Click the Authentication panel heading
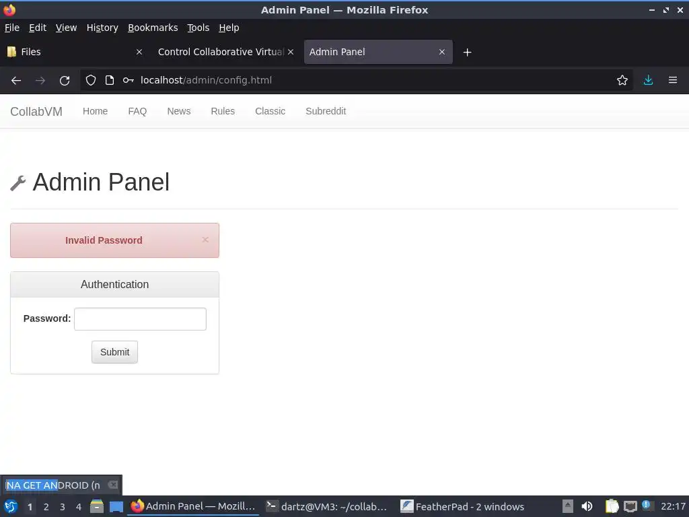This screenshot has width=689, height=517. click(114, 285)
